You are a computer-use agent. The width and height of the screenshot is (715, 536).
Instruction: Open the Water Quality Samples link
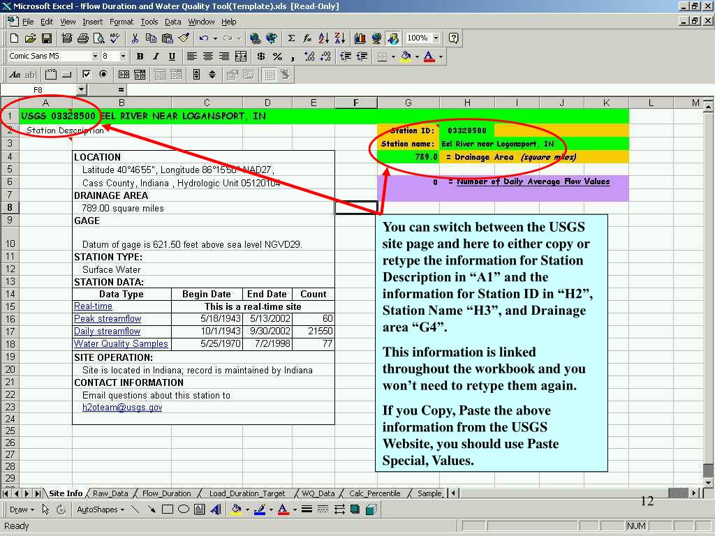tap(121, 343)
